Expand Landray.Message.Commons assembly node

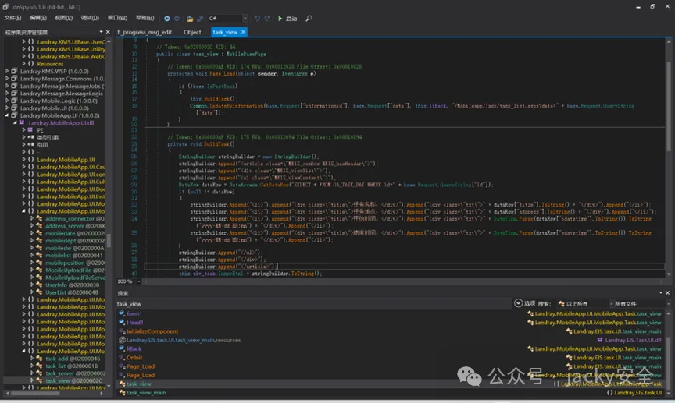(x=7, y=79)
